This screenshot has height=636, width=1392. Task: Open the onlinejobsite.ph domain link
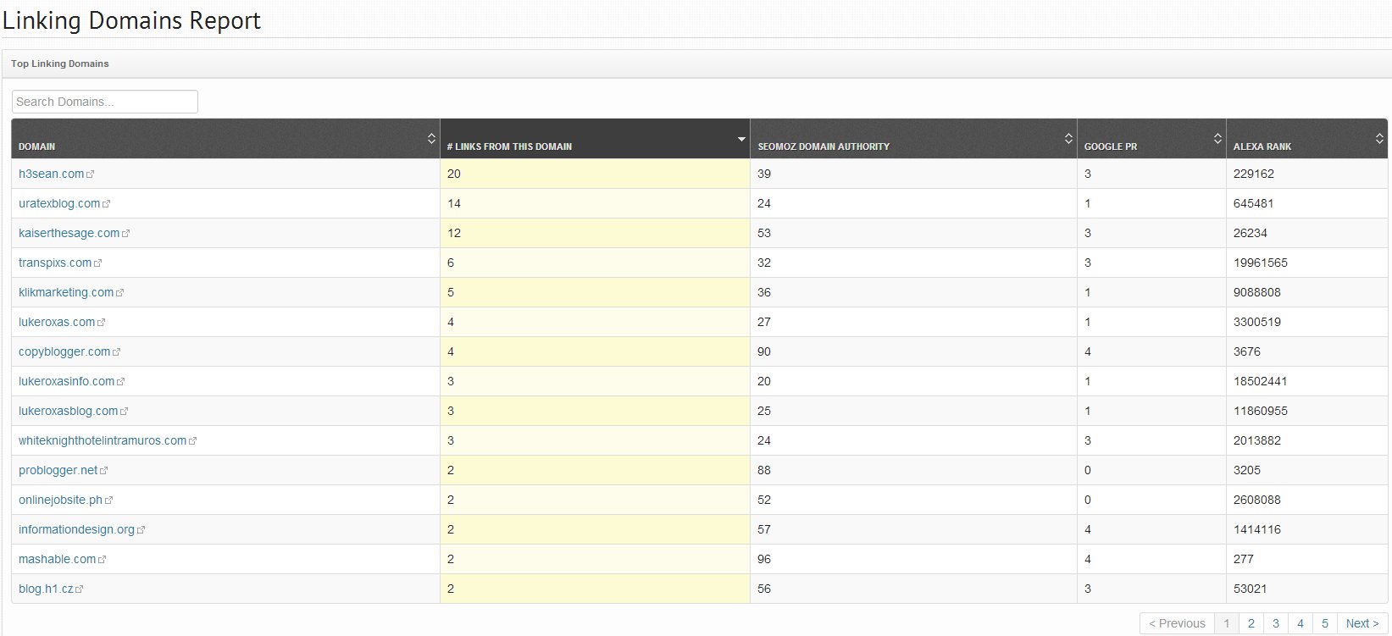tap(60, 500)
